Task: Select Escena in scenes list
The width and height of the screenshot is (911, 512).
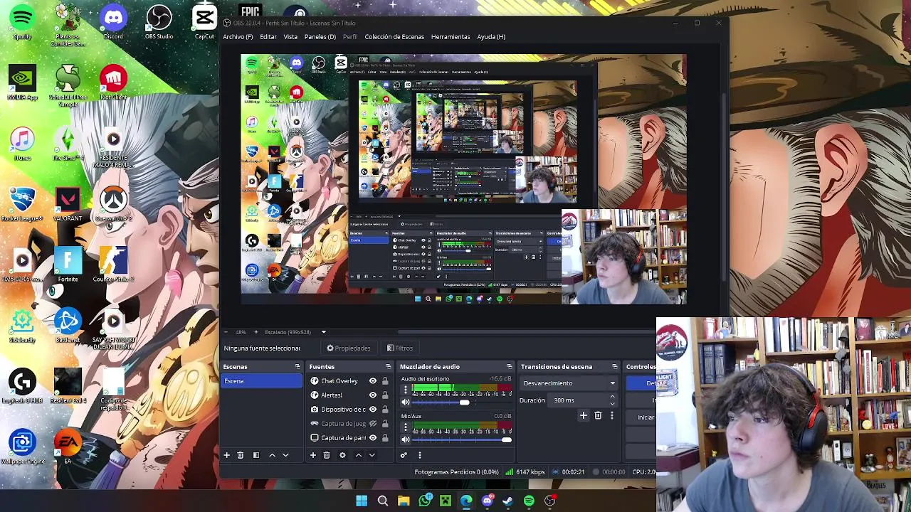Action: pyautogui.click(x=262, y=381)
